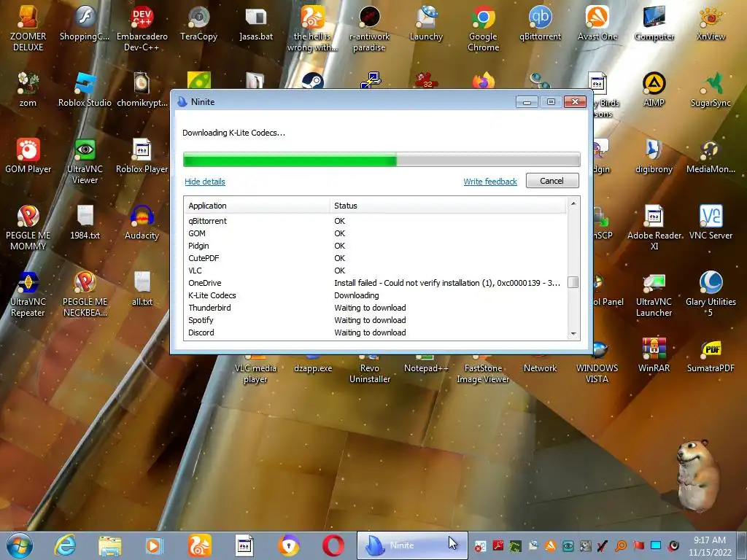Select the GOM row in the list
This screenshot has width=747, height=560.
[376, 233]
